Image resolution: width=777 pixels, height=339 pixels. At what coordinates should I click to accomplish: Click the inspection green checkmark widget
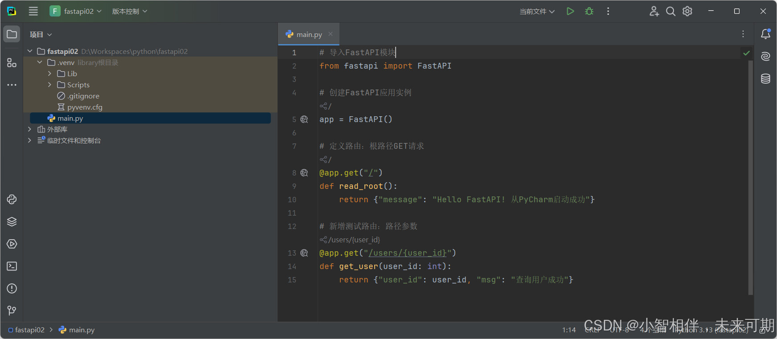click(746, 53)
